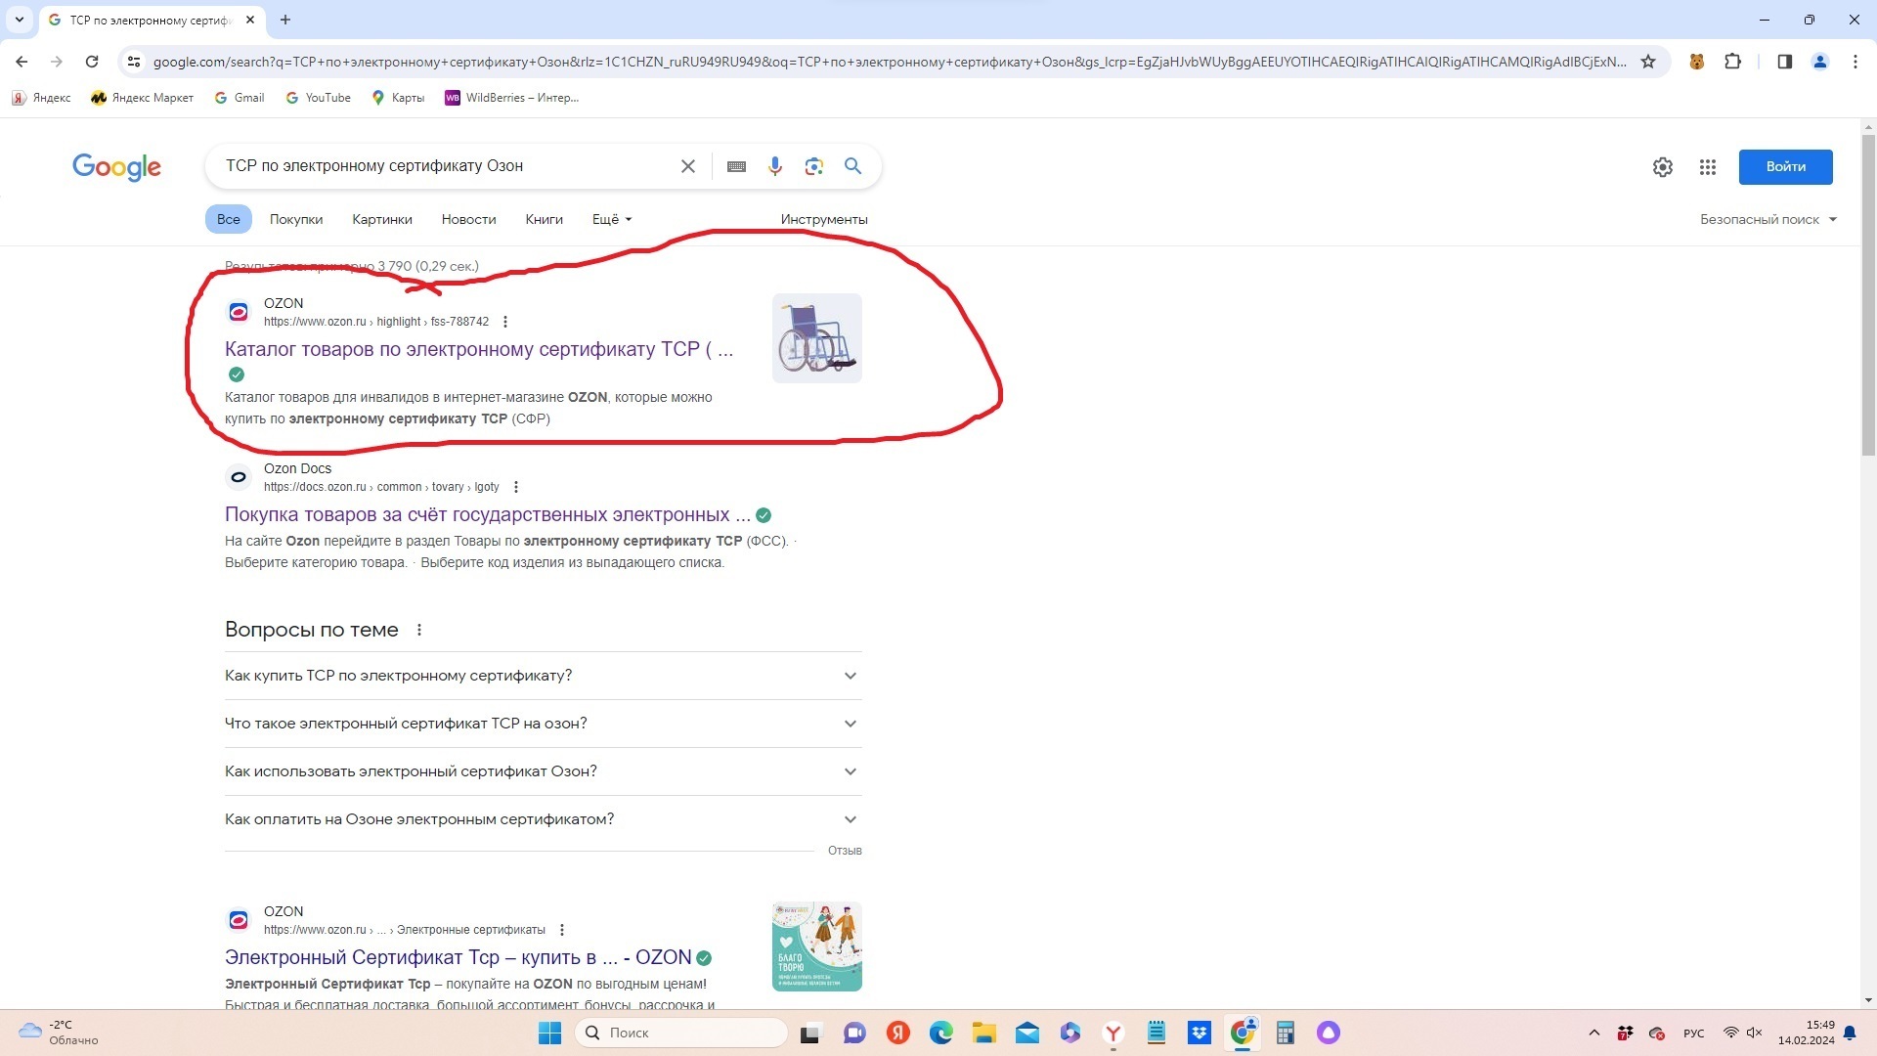Clear the search query with X
The image size is (1877, 1056).
[x=688, y=166]
